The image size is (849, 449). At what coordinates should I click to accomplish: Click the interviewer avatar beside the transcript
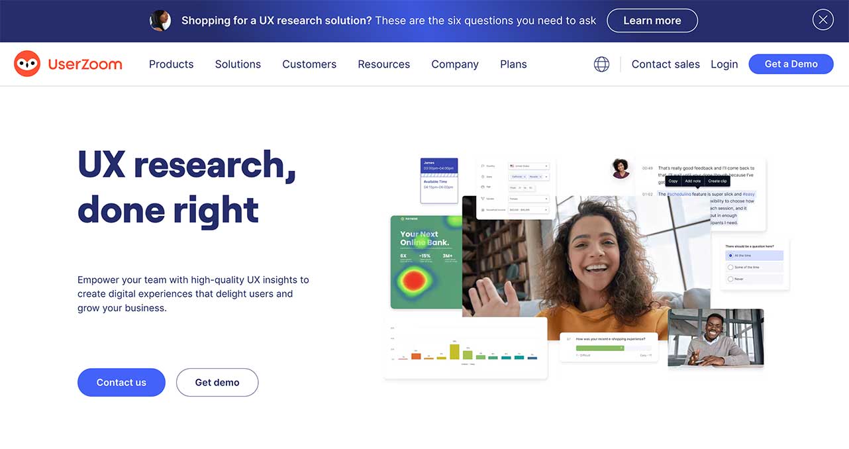[621, 168]
